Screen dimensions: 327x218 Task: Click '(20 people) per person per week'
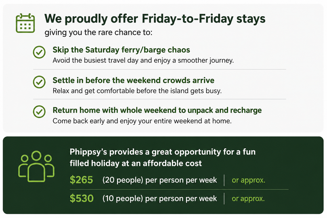coord(159,180)
